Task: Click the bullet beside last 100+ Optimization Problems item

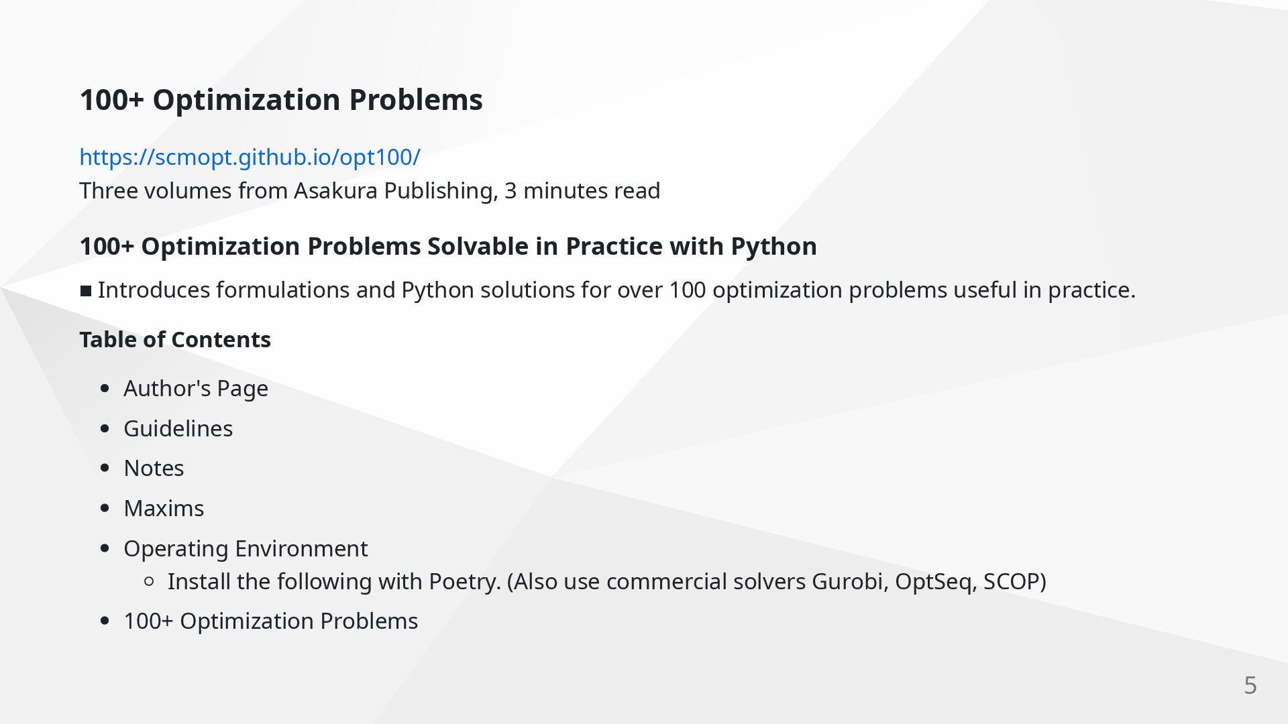Action: (105, 621)
